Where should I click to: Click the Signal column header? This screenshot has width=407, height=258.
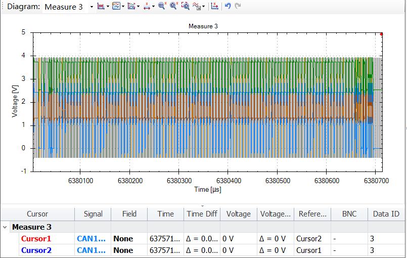pos(93,214)
